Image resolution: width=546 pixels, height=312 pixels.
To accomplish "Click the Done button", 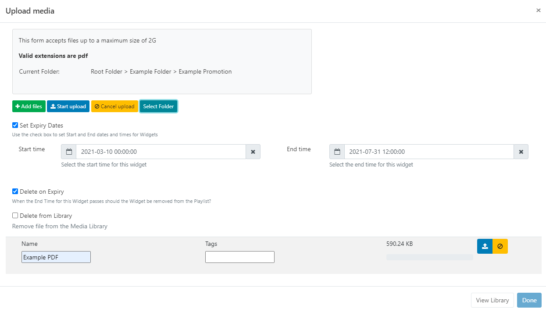I will [x=529, y=300].
